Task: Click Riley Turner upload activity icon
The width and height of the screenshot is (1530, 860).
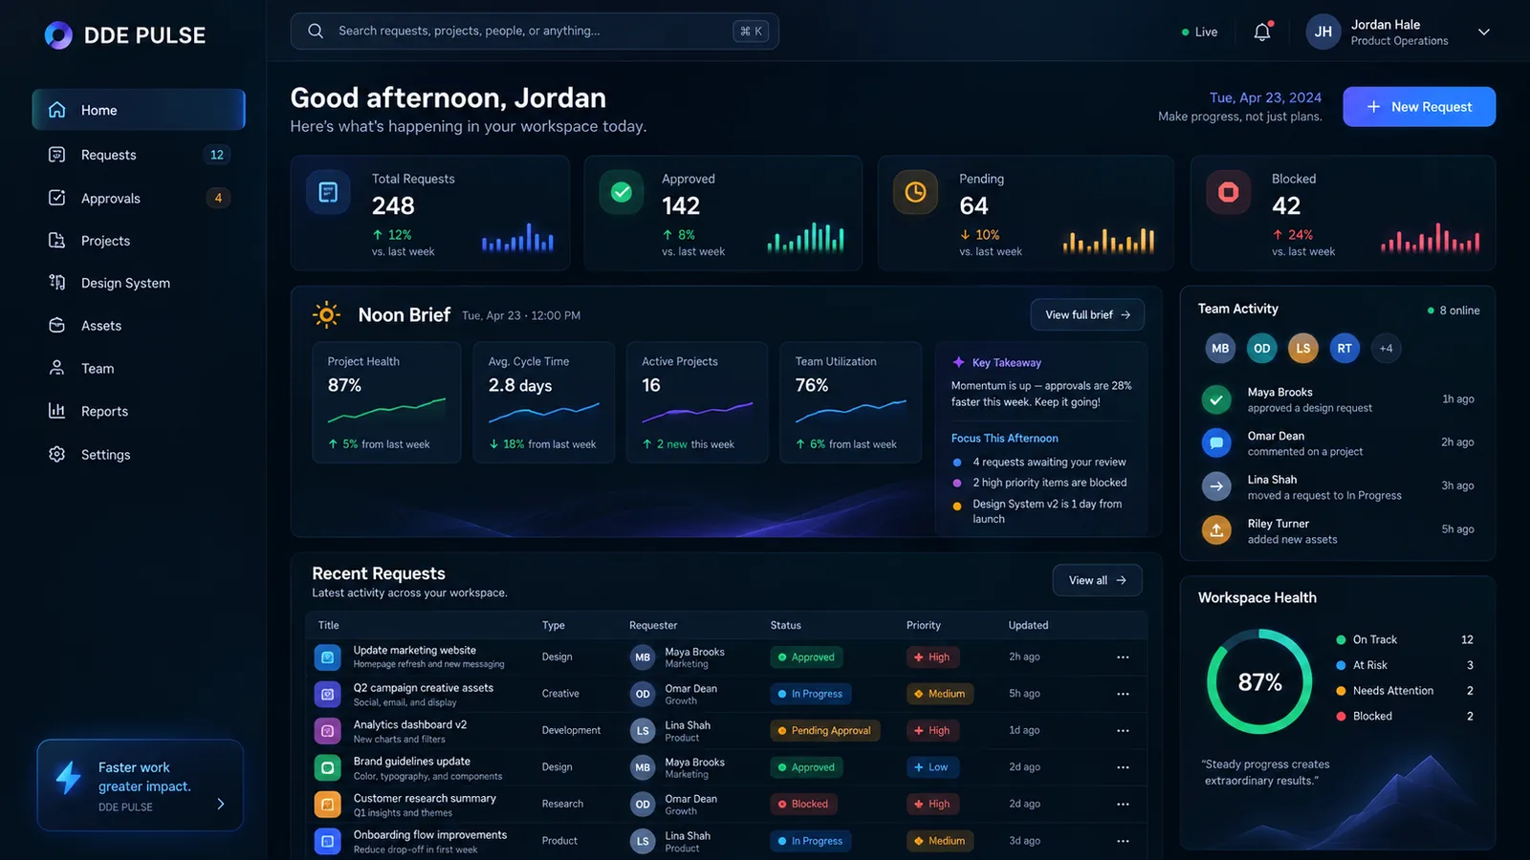Action: pyautogui.click(x=1216, y=529)
